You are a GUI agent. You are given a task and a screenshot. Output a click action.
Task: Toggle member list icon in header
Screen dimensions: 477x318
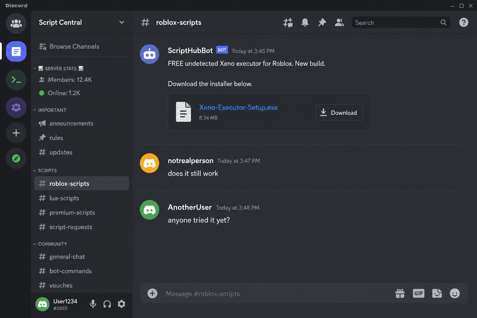coord(339,22)
